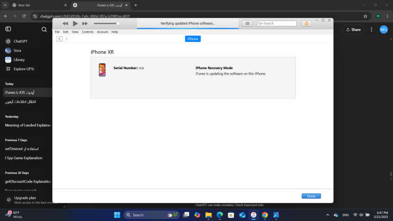Toggle the ChatGPT sidebar panel icon
This screenshot has width=393, height=221.
tap(8, 30)
